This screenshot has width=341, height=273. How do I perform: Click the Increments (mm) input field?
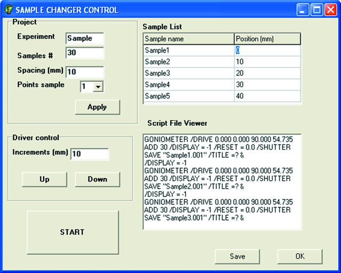click(90, 154)
